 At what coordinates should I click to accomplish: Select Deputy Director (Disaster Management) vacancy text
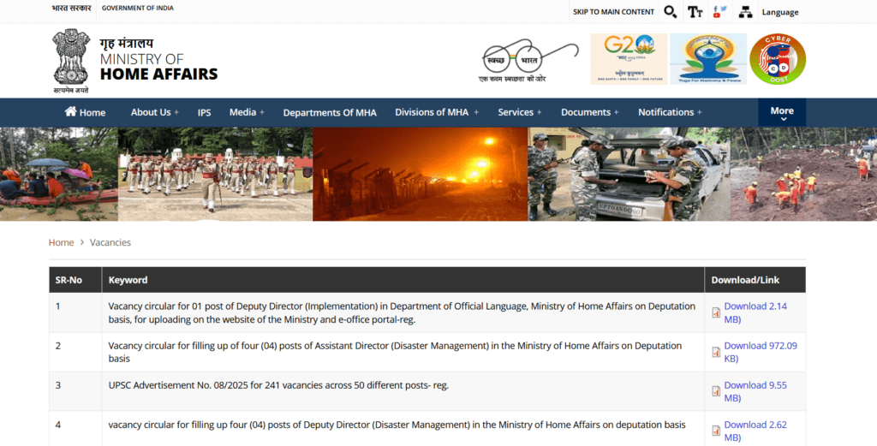point(397,425)
